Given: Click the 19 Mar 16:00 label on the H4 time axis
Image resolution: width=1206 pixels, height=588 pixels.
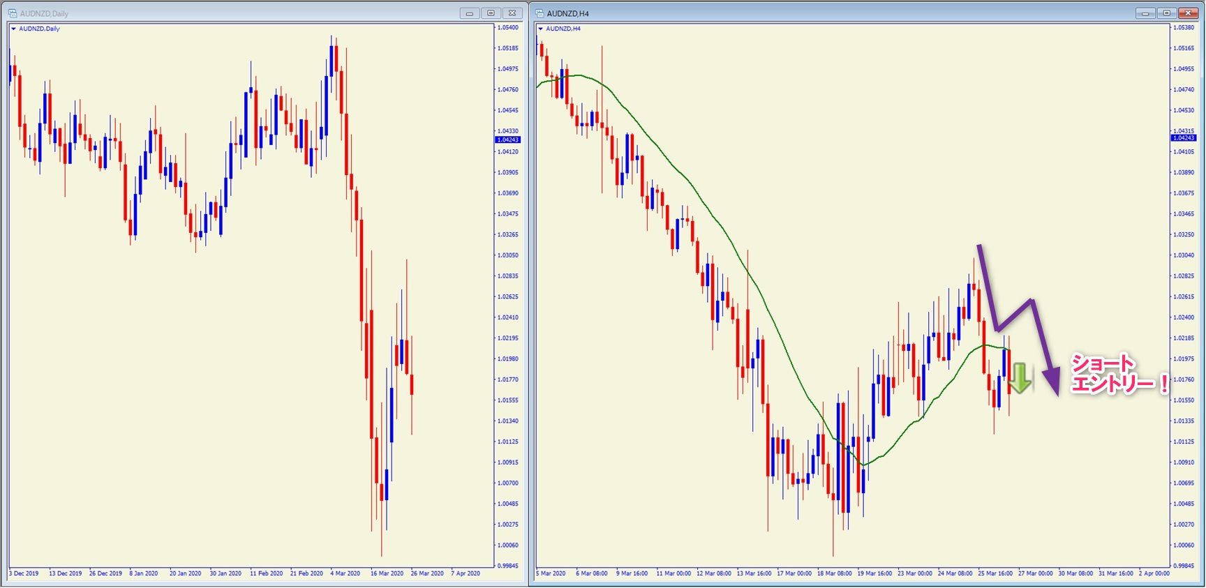Looking at the screenshot, I should coord(874,573).
